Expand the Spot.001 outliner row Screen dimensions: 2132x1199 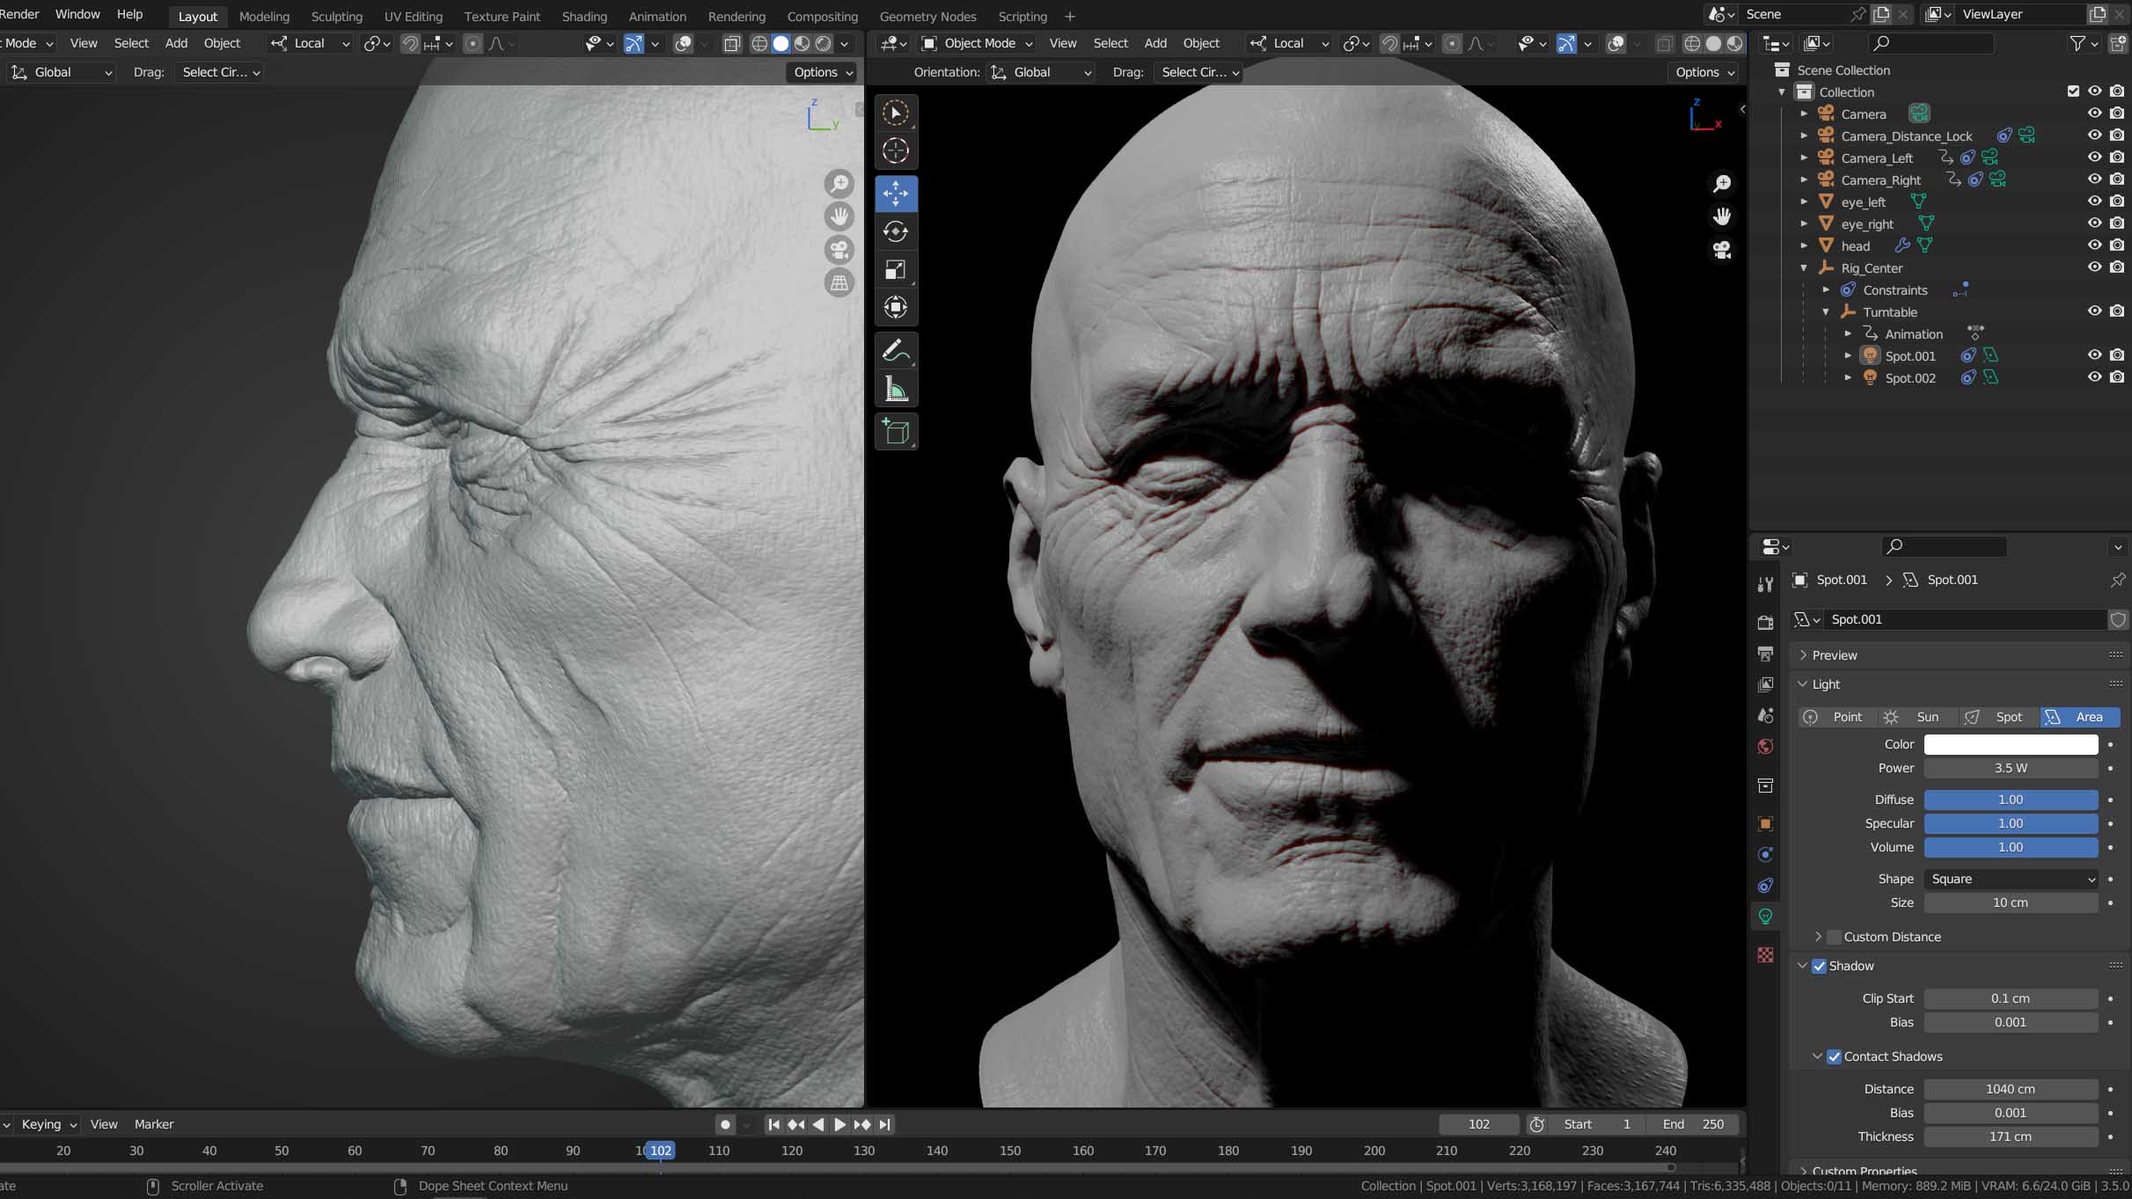coord(1848,356)
